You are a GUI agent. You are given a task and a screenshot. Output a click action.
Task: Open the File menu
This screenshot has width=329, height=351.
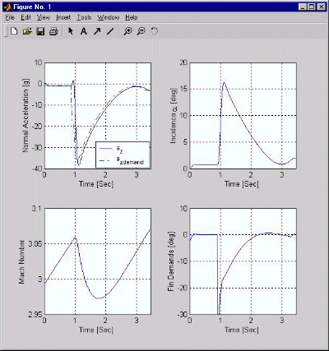click(x=10, y=17)
